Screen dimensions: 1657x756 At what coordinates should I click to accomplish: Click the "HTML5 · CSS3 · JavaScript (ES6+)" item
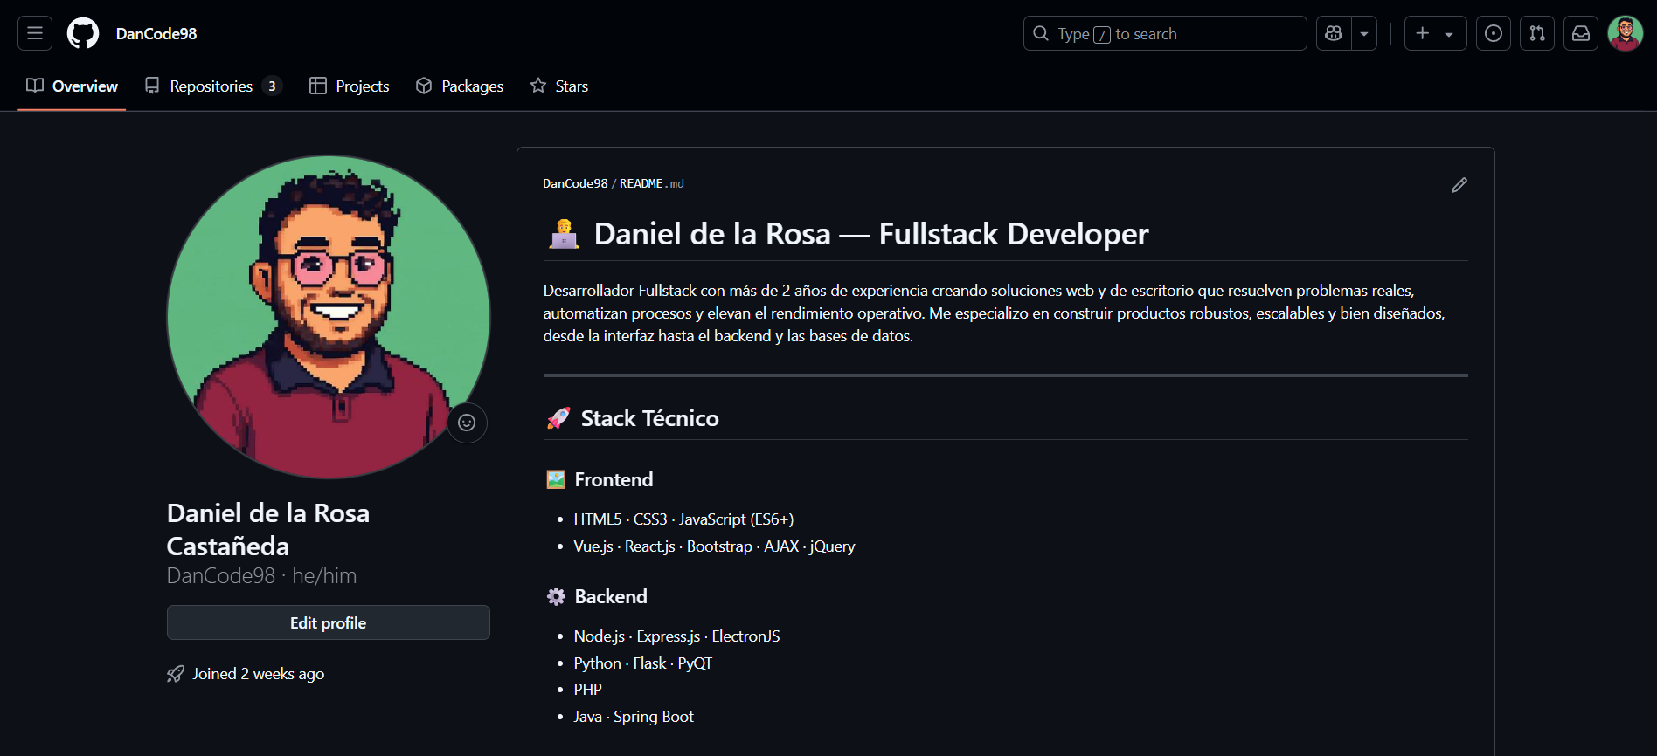coord(683,519)
